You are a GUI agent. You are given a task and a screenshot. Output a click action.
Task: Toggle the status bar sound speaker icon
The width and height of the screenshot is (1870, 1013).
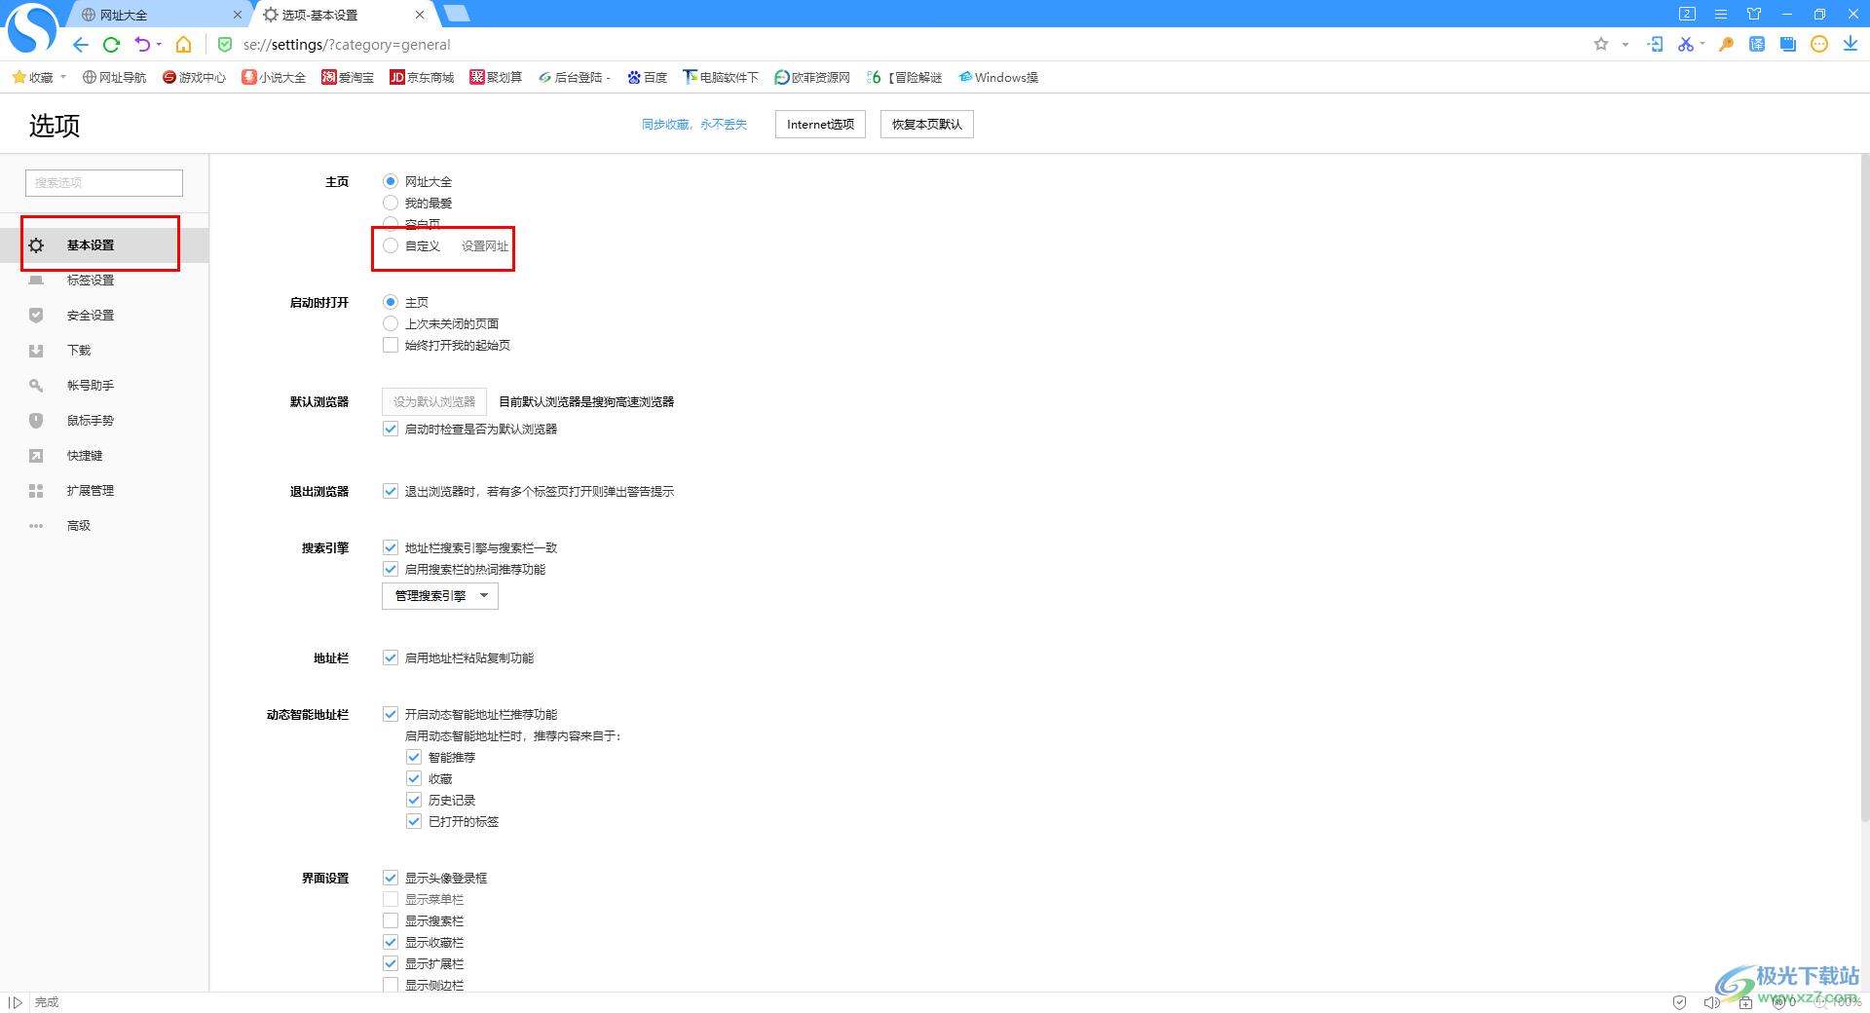pyautogui.click(x=1711, y=1002)
